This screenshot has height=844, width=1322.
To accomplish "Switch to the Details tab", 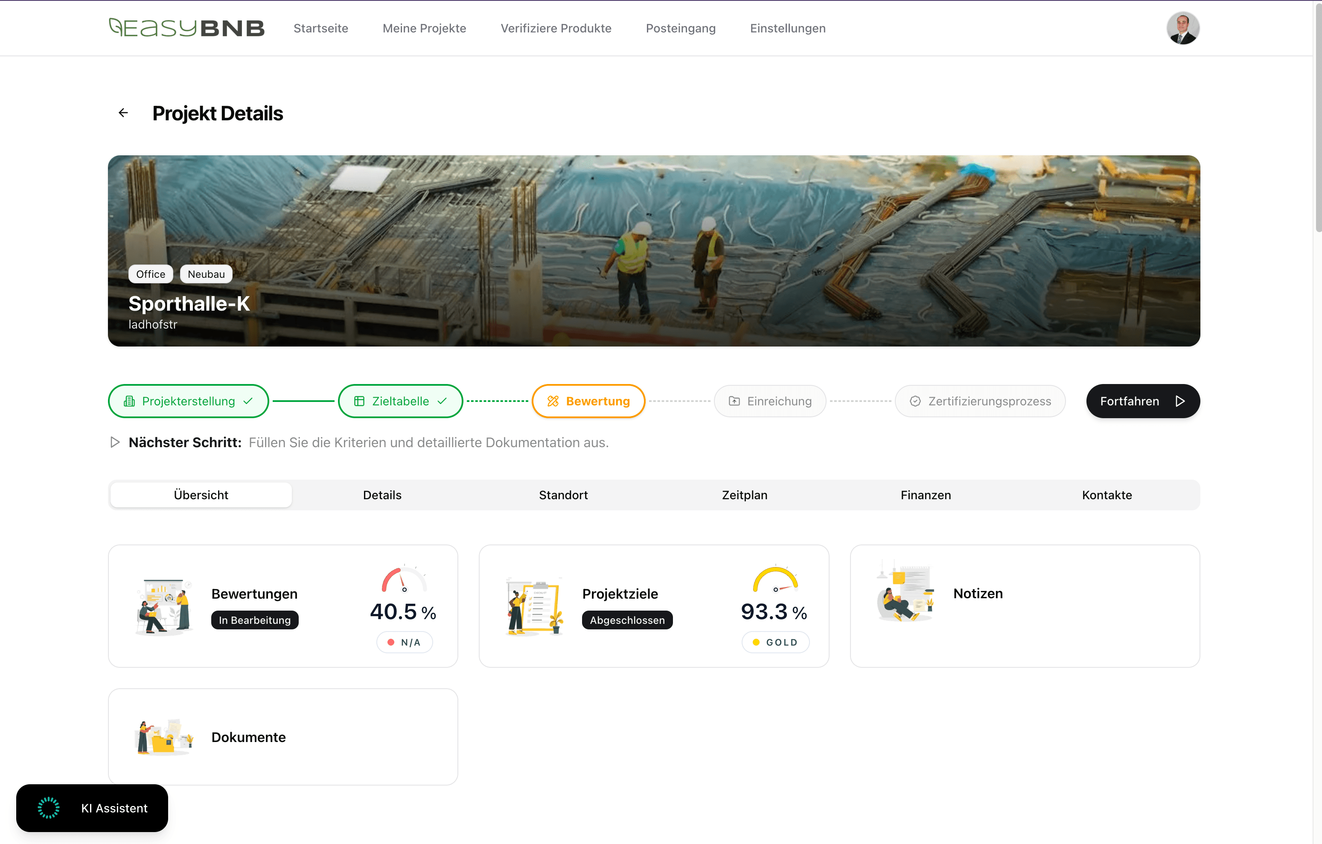I will coord(382,495).
